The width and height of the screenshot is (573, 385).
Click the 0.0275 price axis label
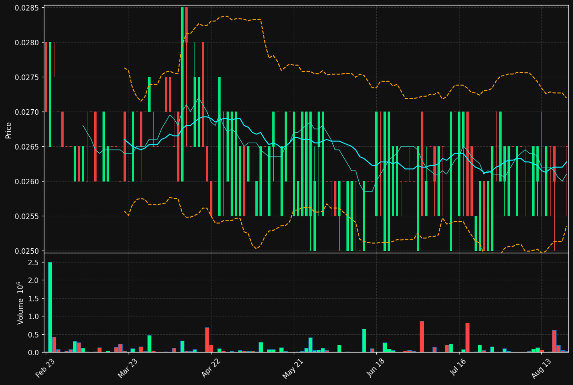coord(27,77)
